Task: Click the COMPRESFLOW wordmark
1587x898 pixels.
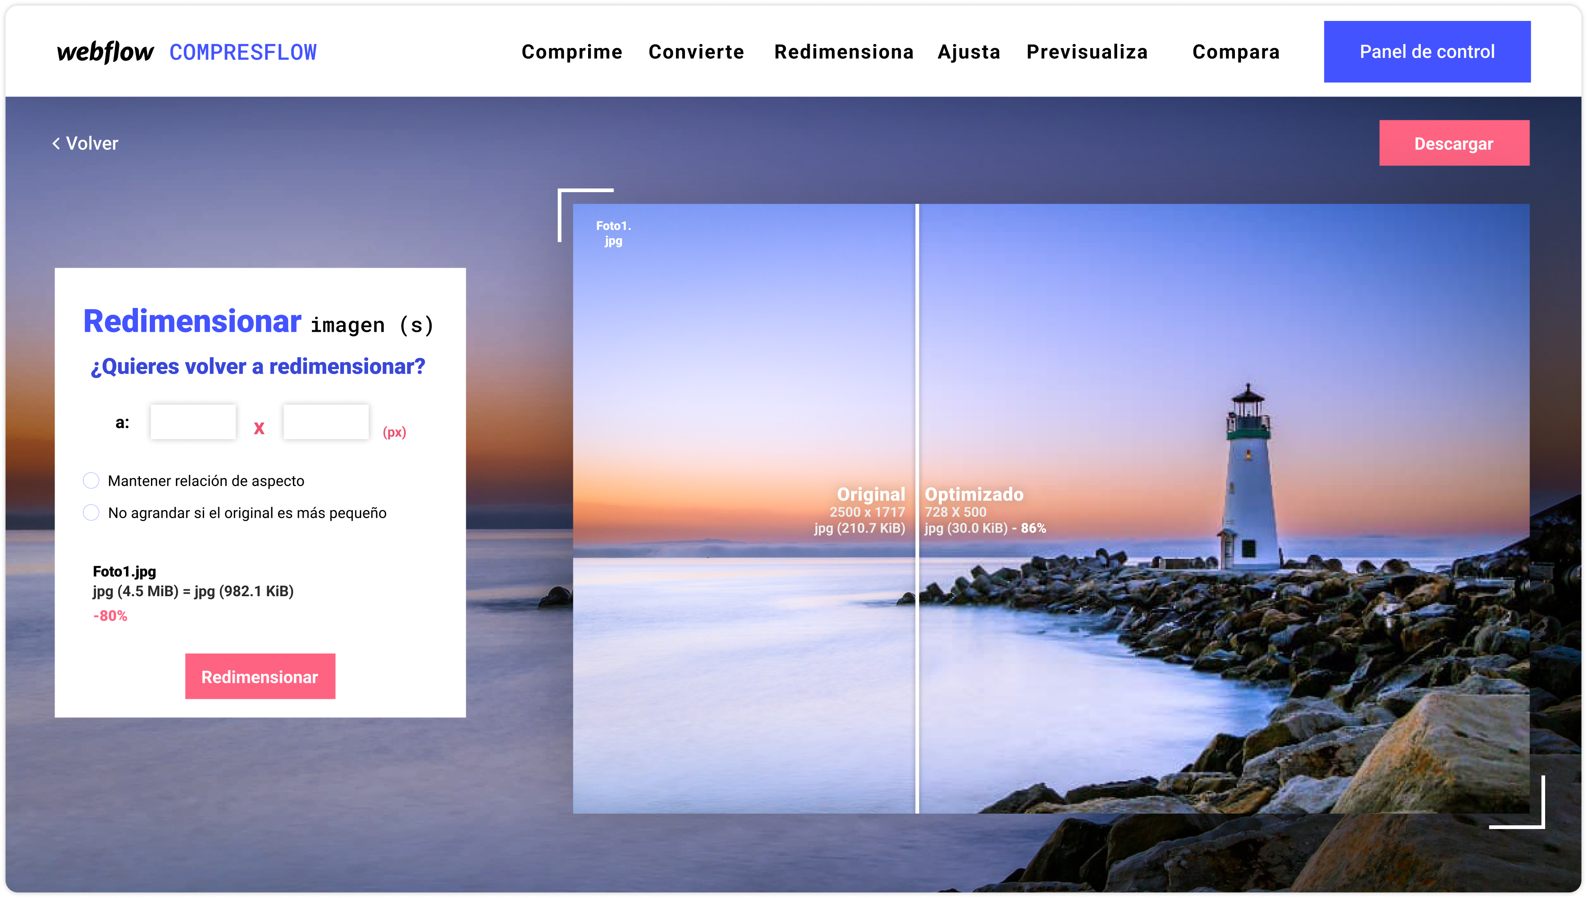Action: pos(243,52)
